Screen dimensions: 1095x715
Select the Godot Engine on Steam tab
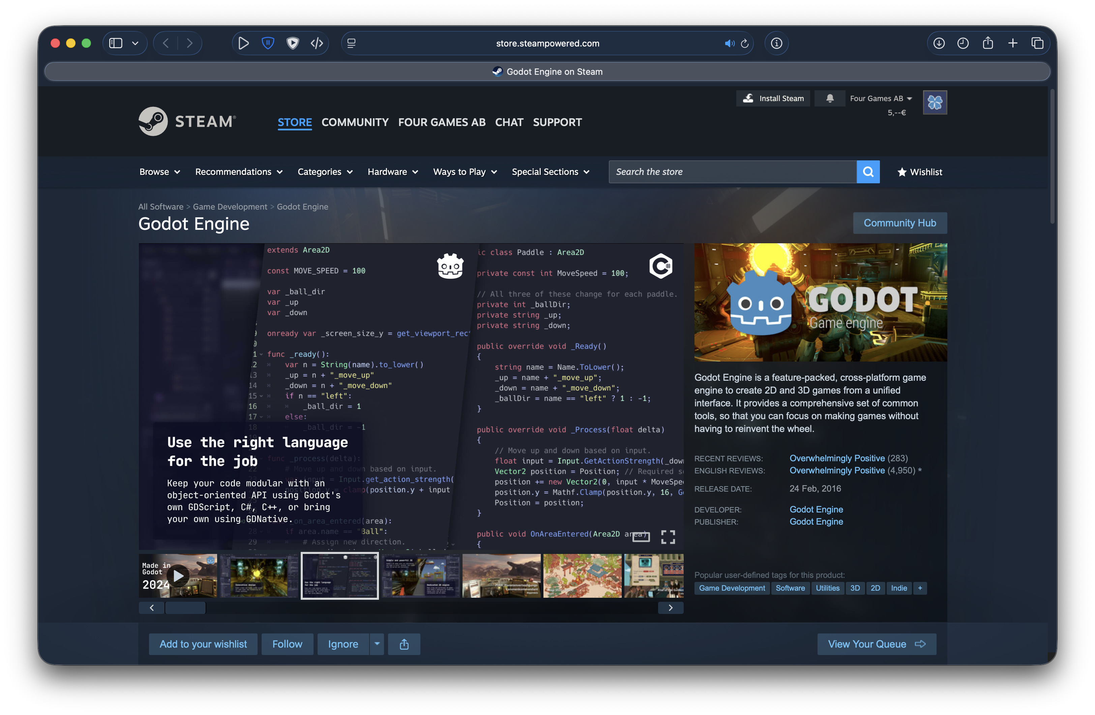pyautogui.click(x=547, y=72)
